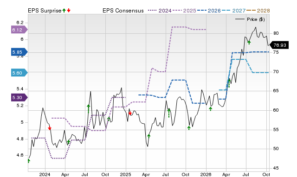
Task: Click the 45 price axis label
Action: click(x=276, y=168)
